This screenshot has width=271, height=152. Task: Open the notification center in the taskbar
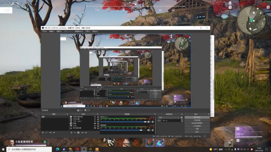click(x=267, y=149)
